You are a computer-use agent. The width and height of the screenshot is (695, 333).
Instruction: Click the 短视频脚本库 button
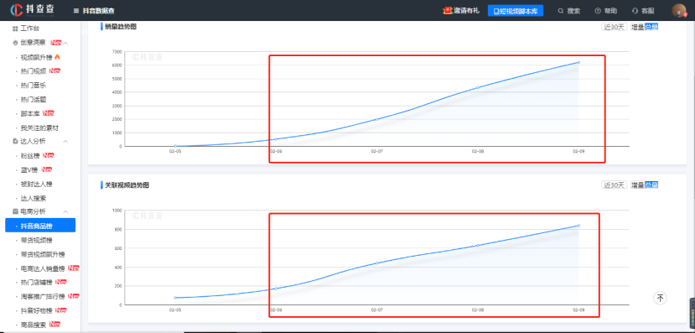[516, 11]
